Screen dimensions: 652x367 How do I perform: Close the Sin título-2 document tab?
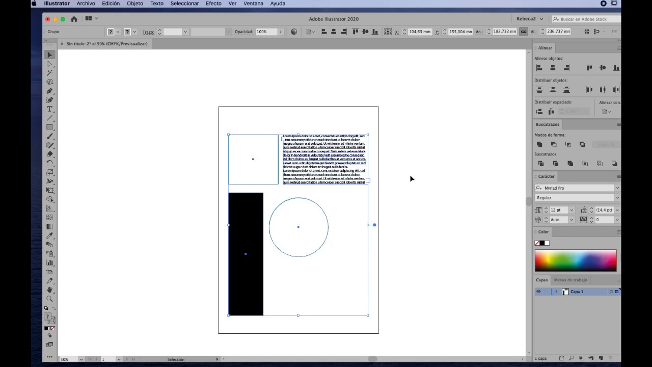(x=62, y=44)
